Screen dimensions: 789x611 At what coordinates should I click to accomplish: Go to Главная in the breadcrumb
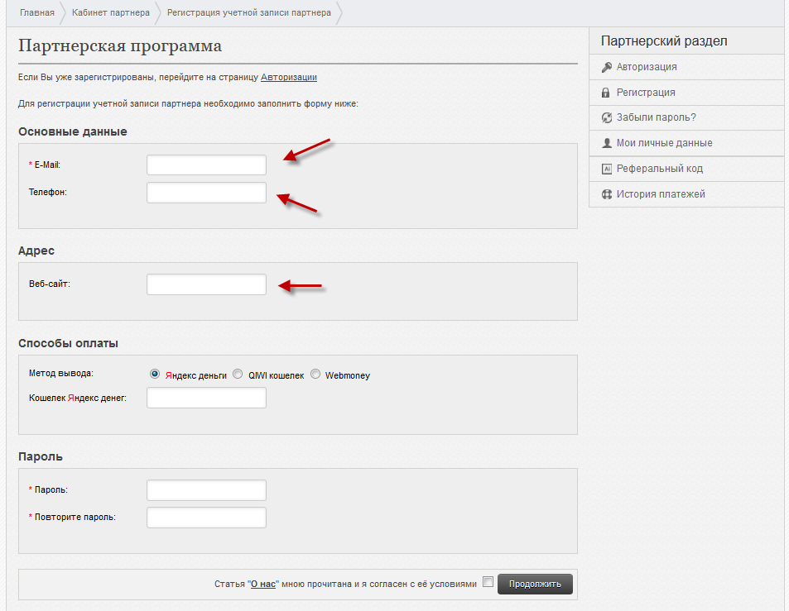click(36, 12)
